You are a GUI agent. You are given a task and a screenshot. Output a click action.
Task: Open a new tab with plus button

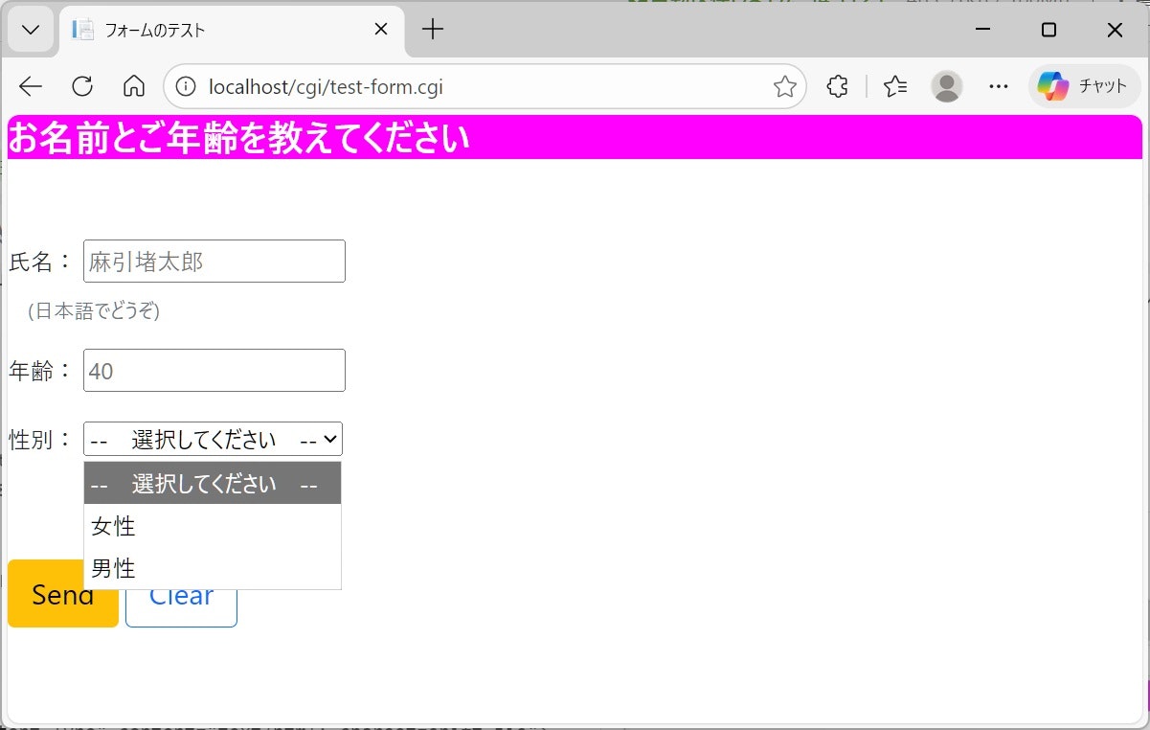pyautogui.click(x=433, y=30)
